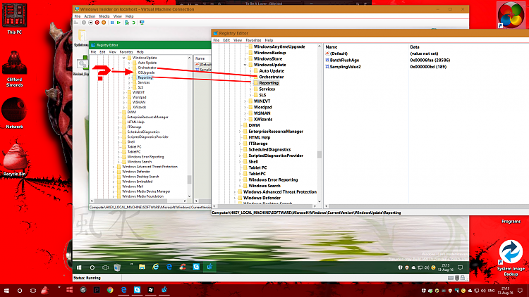The image size is (529, 297).
Task: Select the SamplingValue2 registry value
Action: coord(345,67)
